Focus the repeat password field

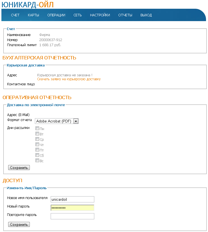coord(72,216)
